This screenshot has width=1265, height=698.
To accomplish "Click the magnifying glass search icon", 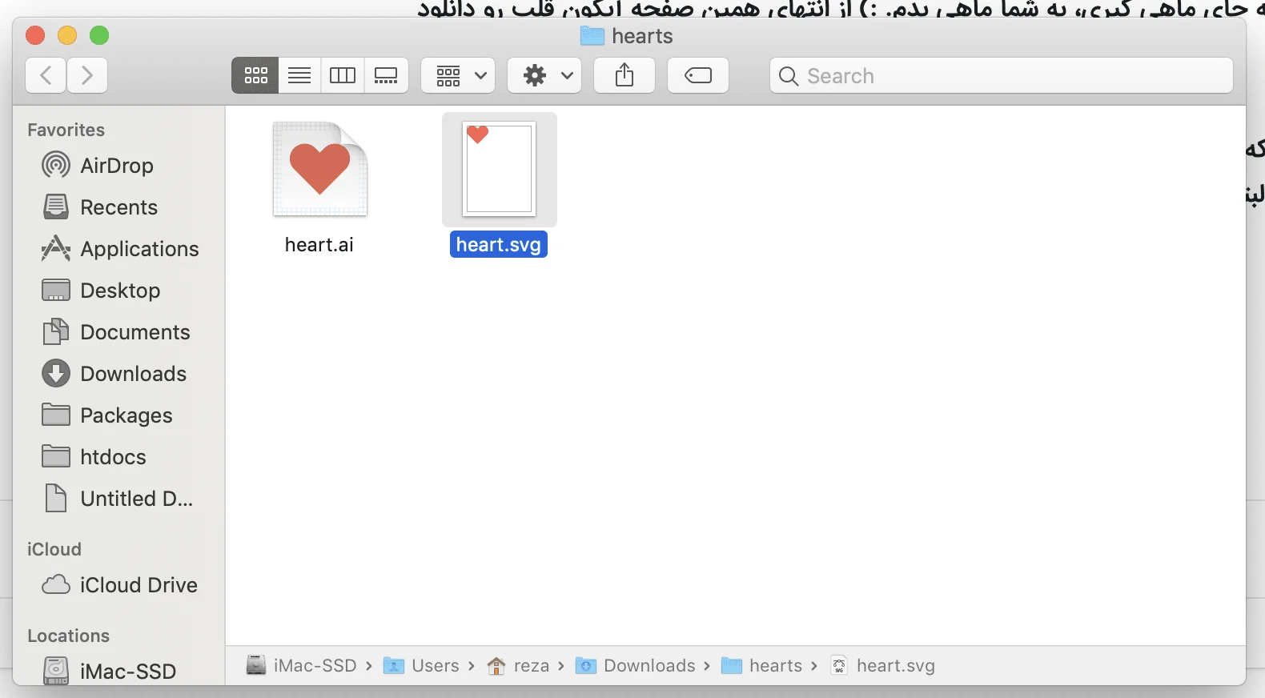I will point(789,76).
